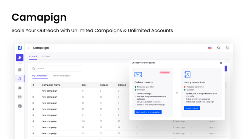This screenshot has height=139, width=248.
Task: Click Start an all-in-one campaign button
Action: (x=148, y=112)
